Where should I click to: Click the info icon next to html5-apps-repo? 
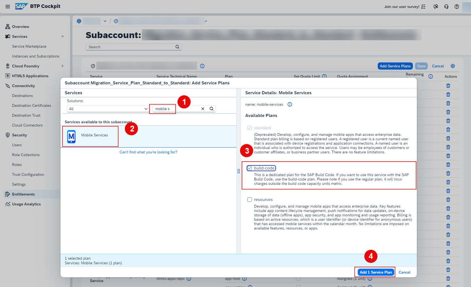189,279
